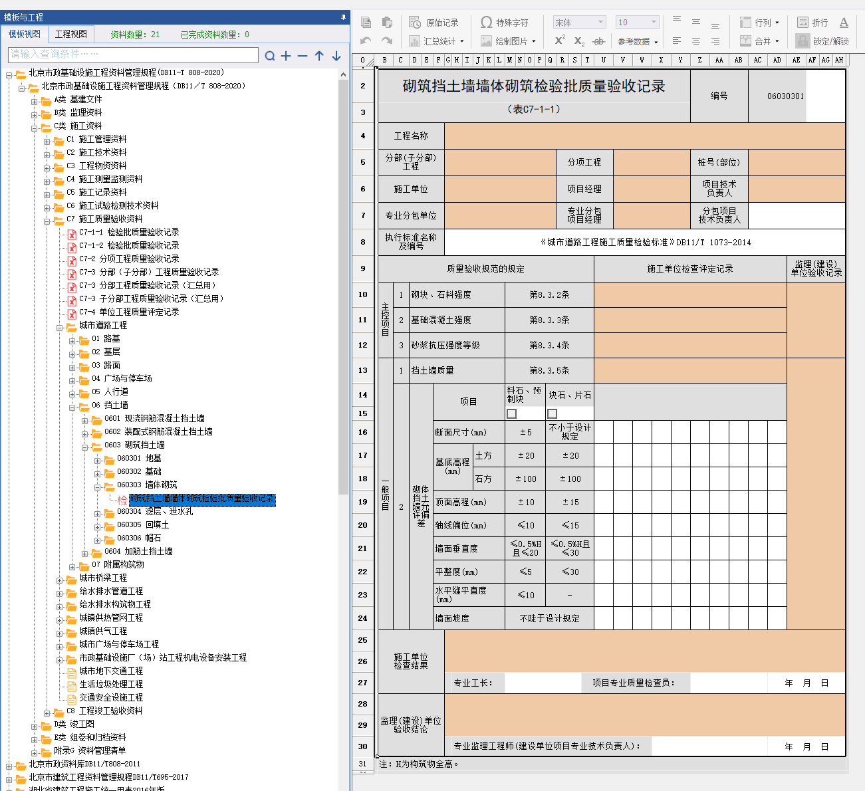This screenshot has width=865, height=791.
Task: Apply superscript formatting
Action: 560,40
